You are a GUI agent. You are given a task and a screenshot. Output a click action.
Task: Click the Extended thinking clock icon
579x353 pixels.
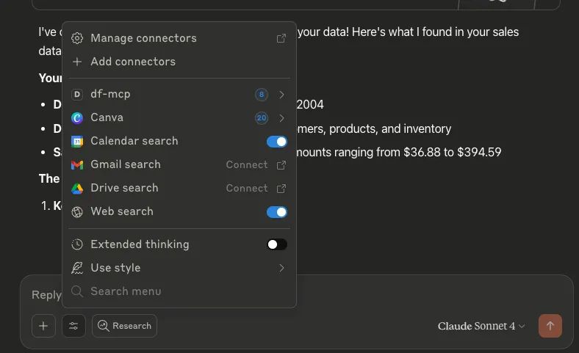(x=77, y=244)
